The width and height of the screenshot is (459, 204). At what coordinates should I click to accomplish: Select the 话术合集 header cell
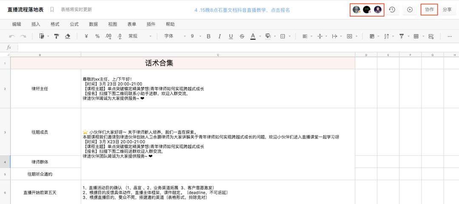coord(183,63)
